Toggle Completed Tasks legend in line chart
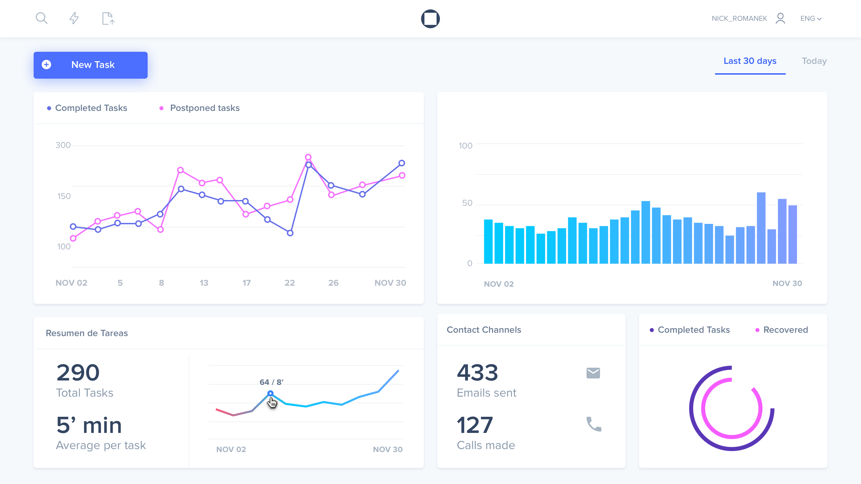The image size is (861, 484). click(x=87, y=108)
